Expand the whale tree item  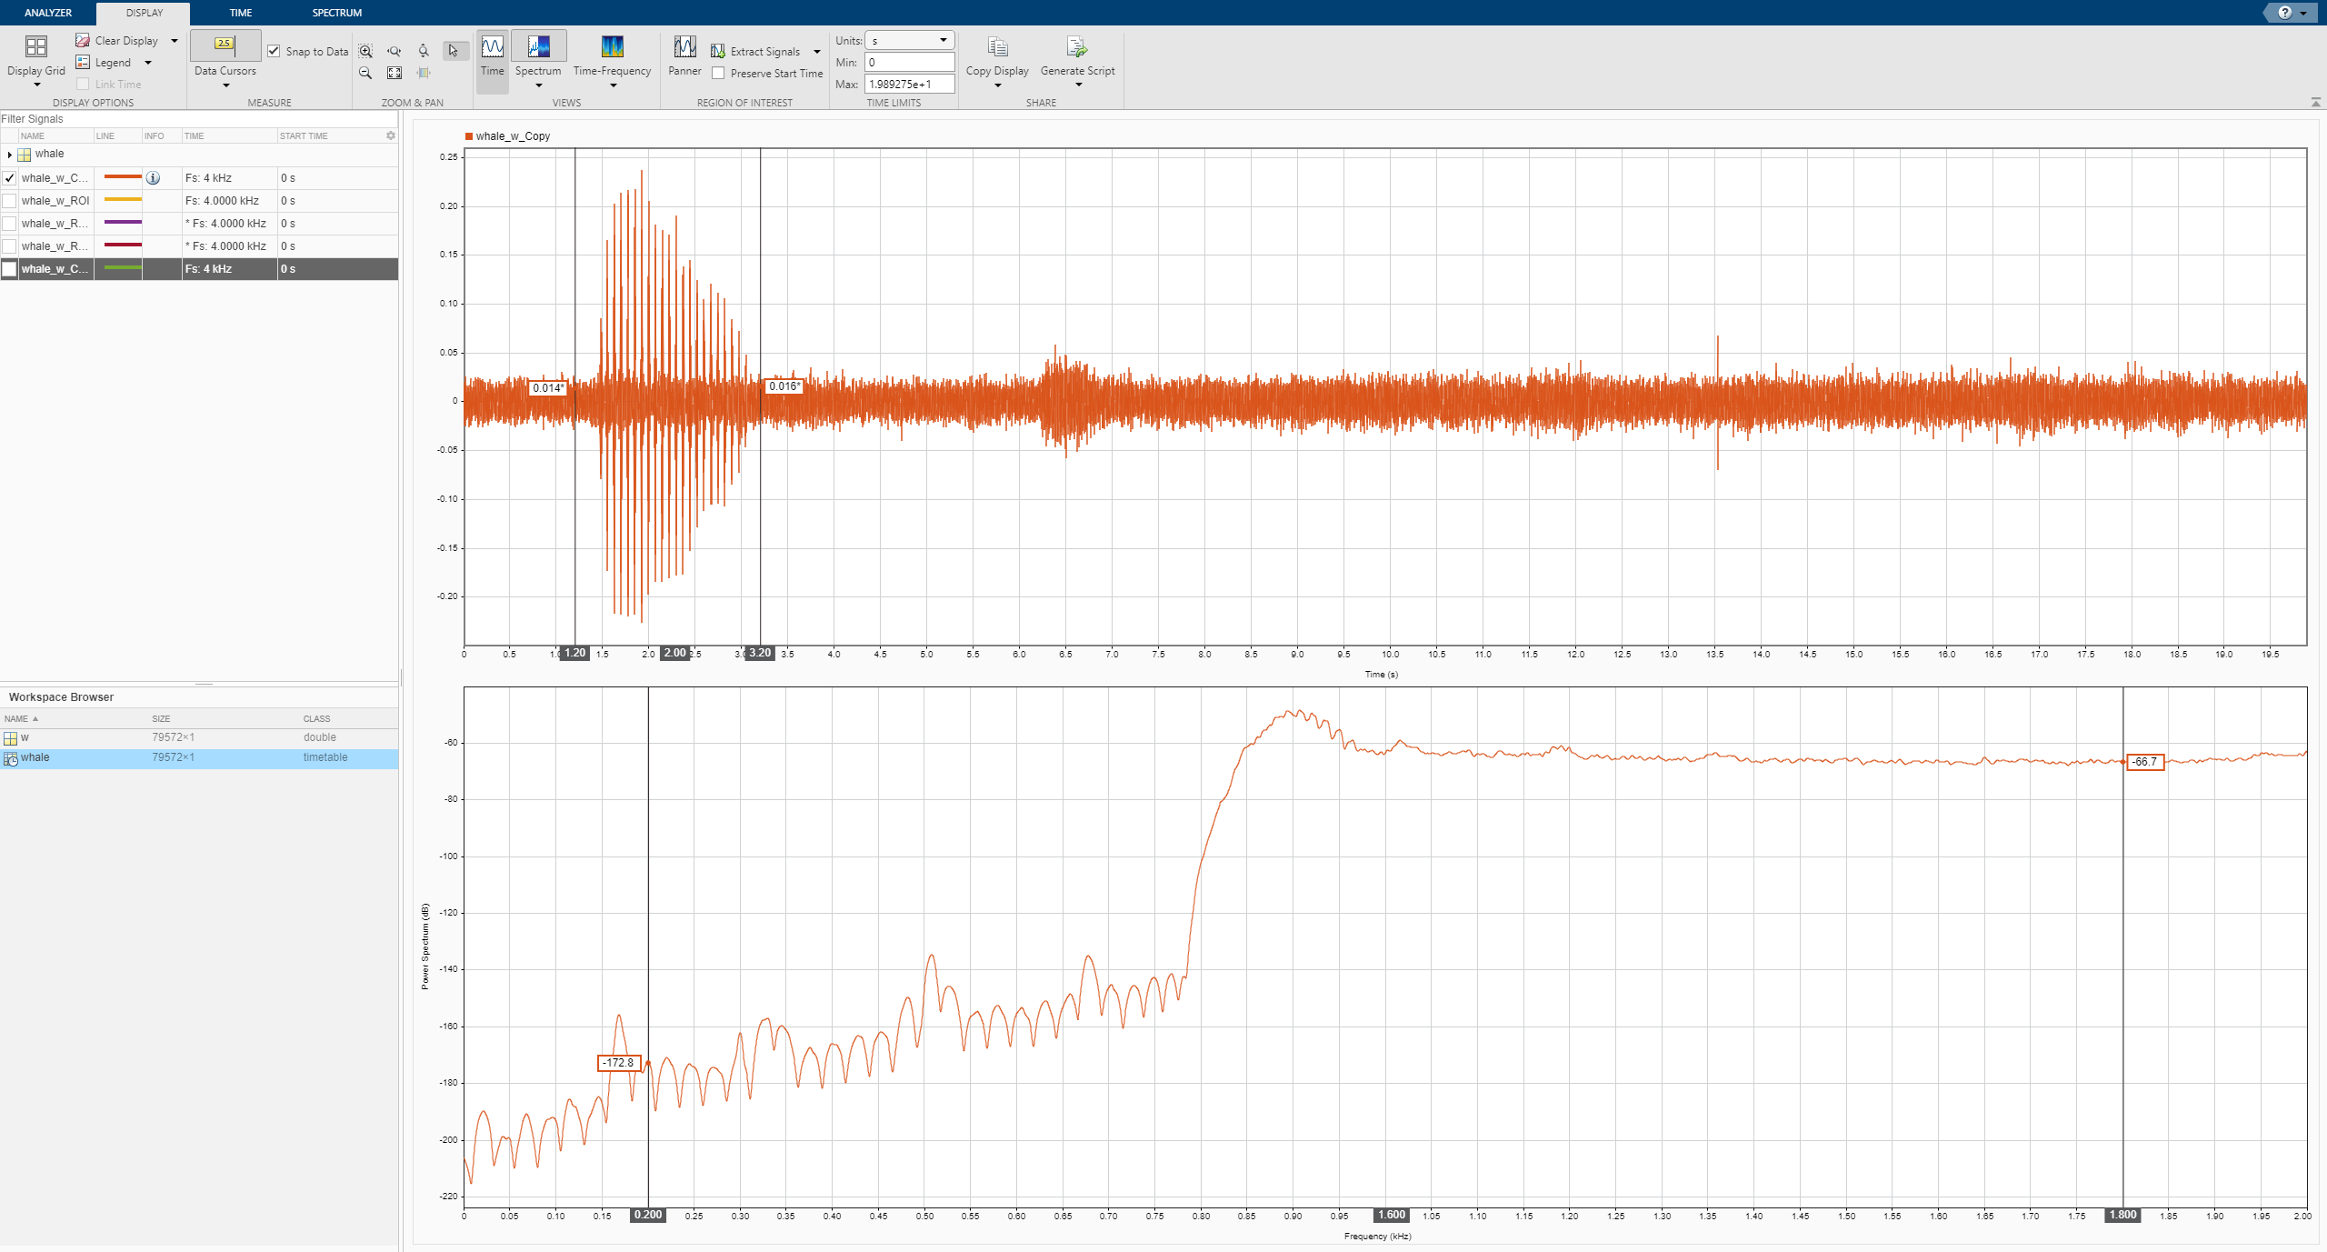point(9,155)
